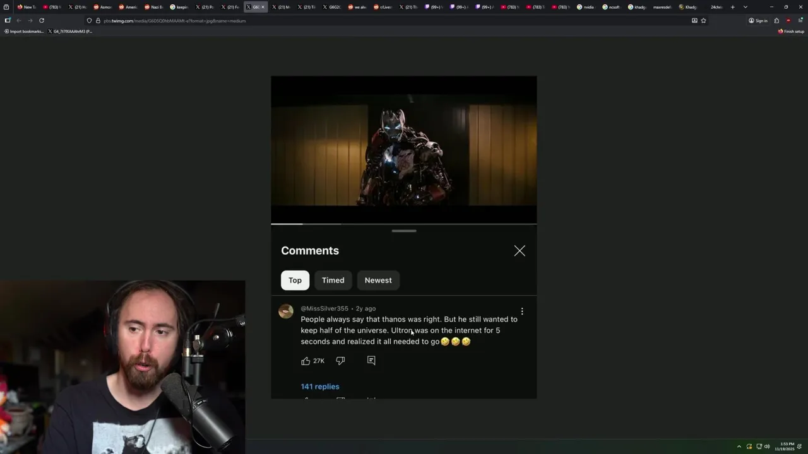The width and height of the screenshot is (808, 454).
Task: Click Import bookmarks in bookmarks bar
Action: point(24,31)
